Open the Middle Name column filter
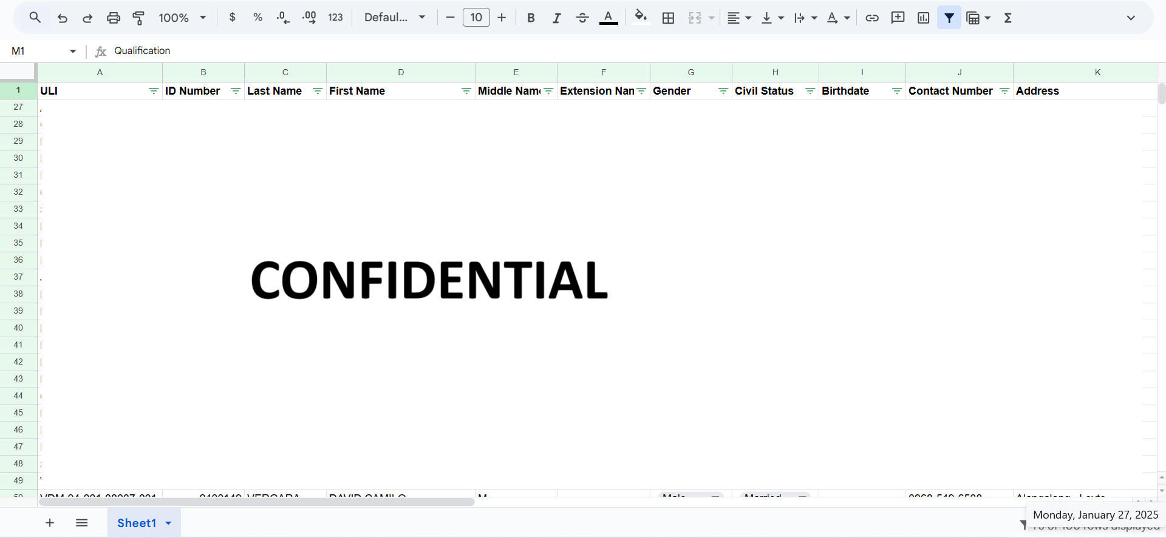Screen dimensions: 1166x538 (x=548, y=91)
